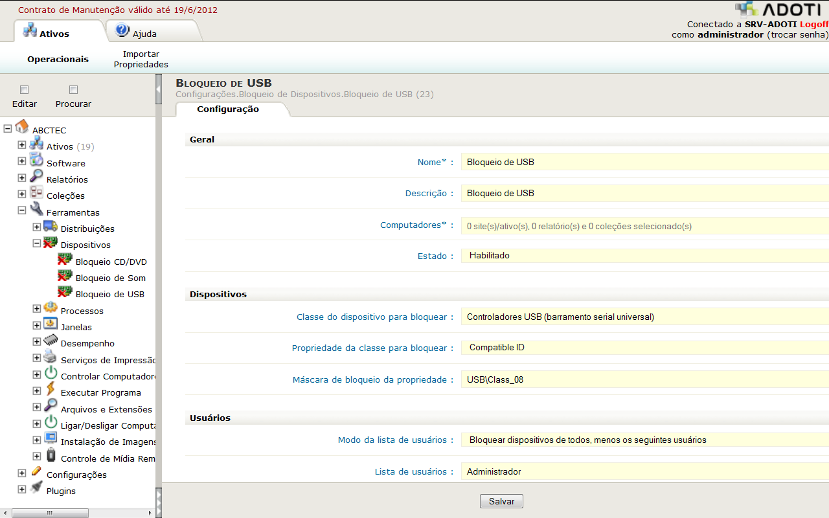Click the Lista de usuários field
The image size is (829, 518).
tap(645, 471)
